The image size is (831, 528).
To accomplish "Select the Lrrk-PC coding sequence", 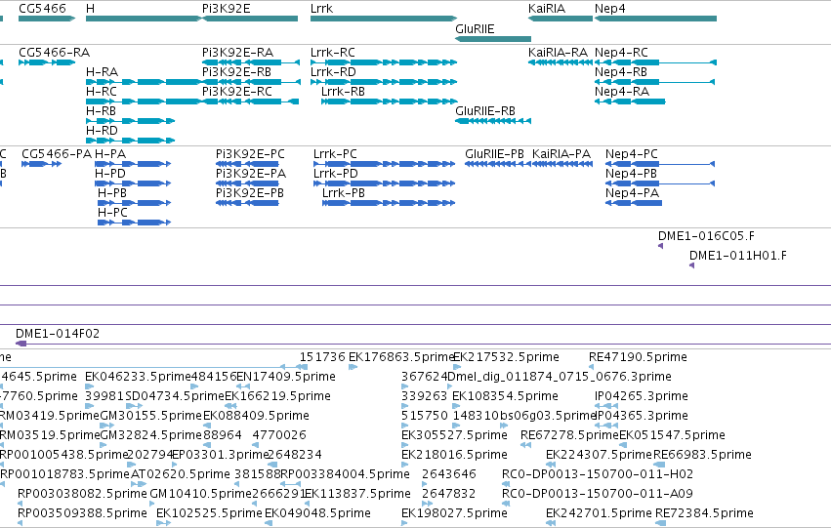I will click(x=384, y=164).
